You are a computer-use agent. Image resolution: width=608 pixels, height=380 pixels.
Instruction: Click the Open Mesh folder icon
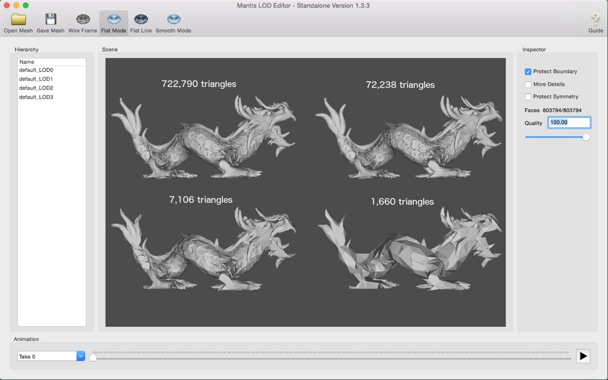point(18,20)
